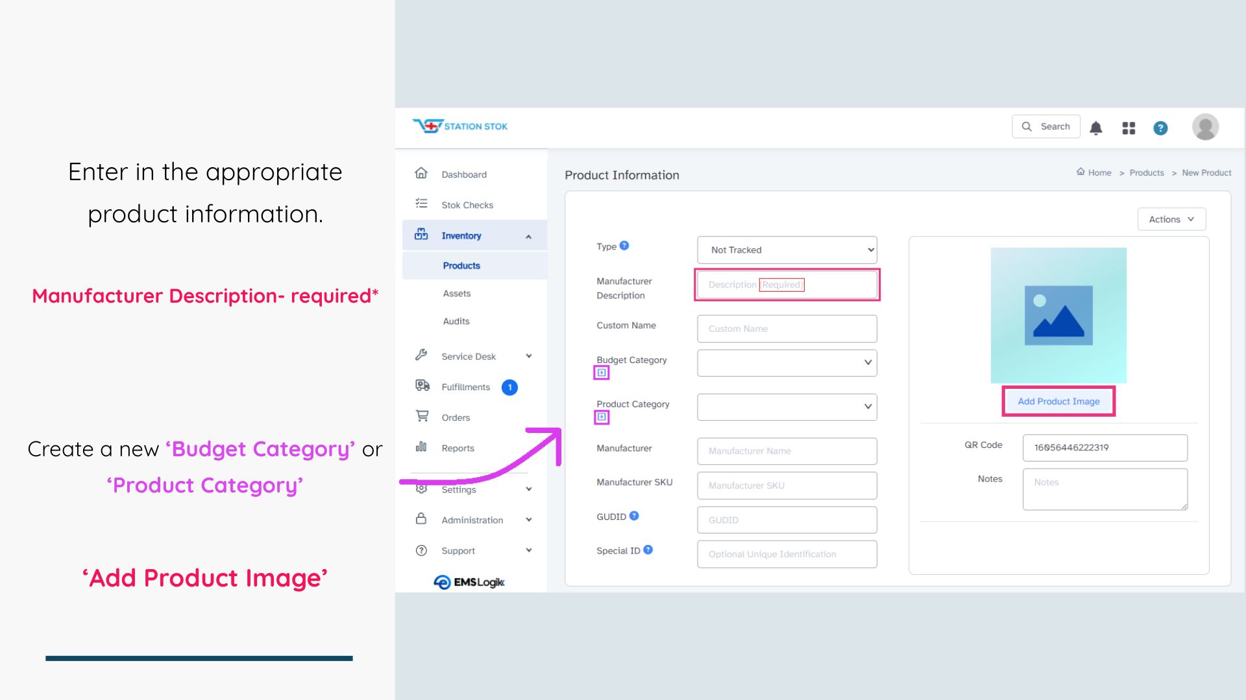The width and height of the screenshot is (1246, 700).
Task: Go to Assets under Inventory
Action: click(x=456, y=294)
